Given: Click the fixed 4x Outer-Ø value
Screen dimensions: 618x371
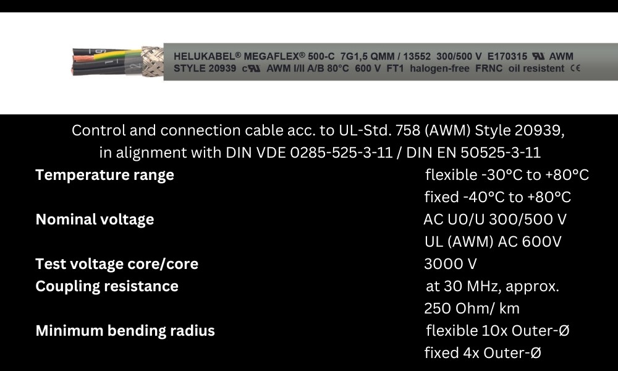Looking at the screenshot, I should (483, 352).
